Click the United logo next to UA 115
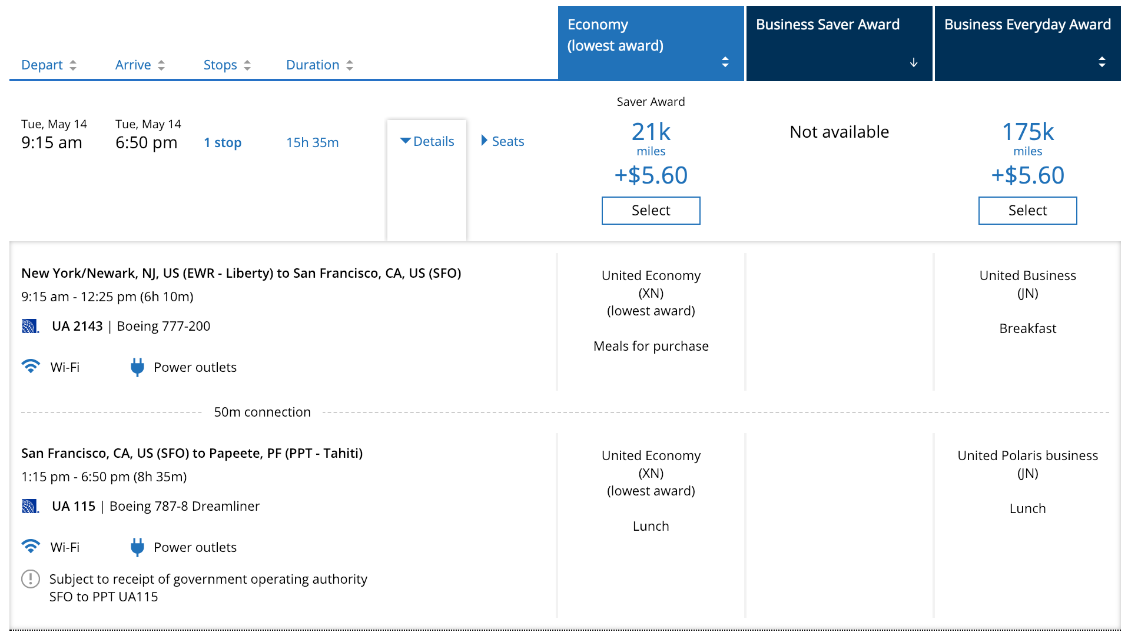The width and height of the screenshot is (1128, 639). click(30, 506)
